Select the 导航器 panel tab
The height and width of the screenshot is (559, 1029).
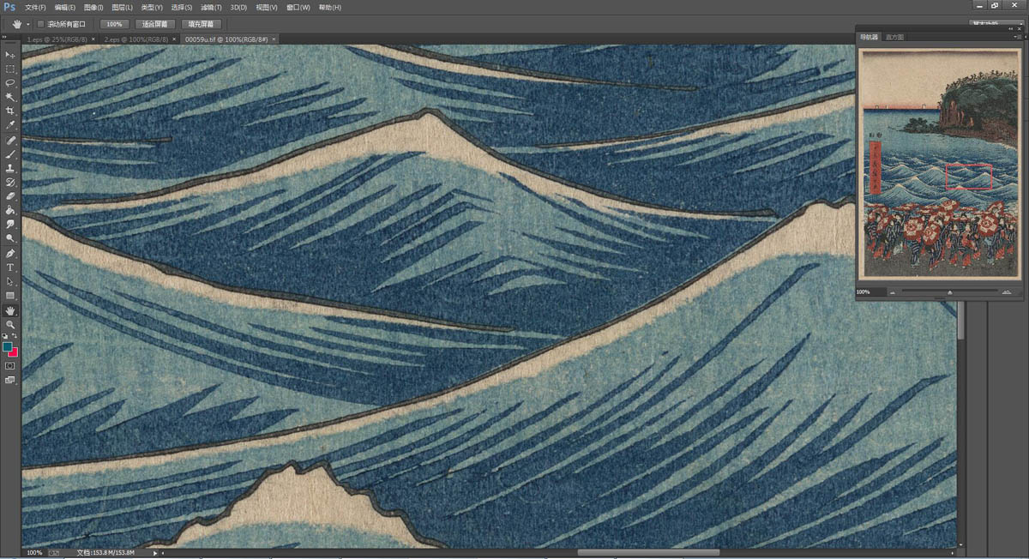coord(870,38)
